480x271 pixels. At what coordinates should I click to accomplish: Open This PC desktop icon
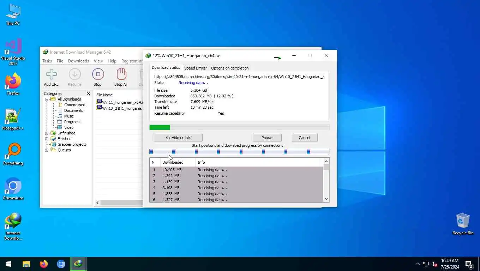(x=13, y=14)
